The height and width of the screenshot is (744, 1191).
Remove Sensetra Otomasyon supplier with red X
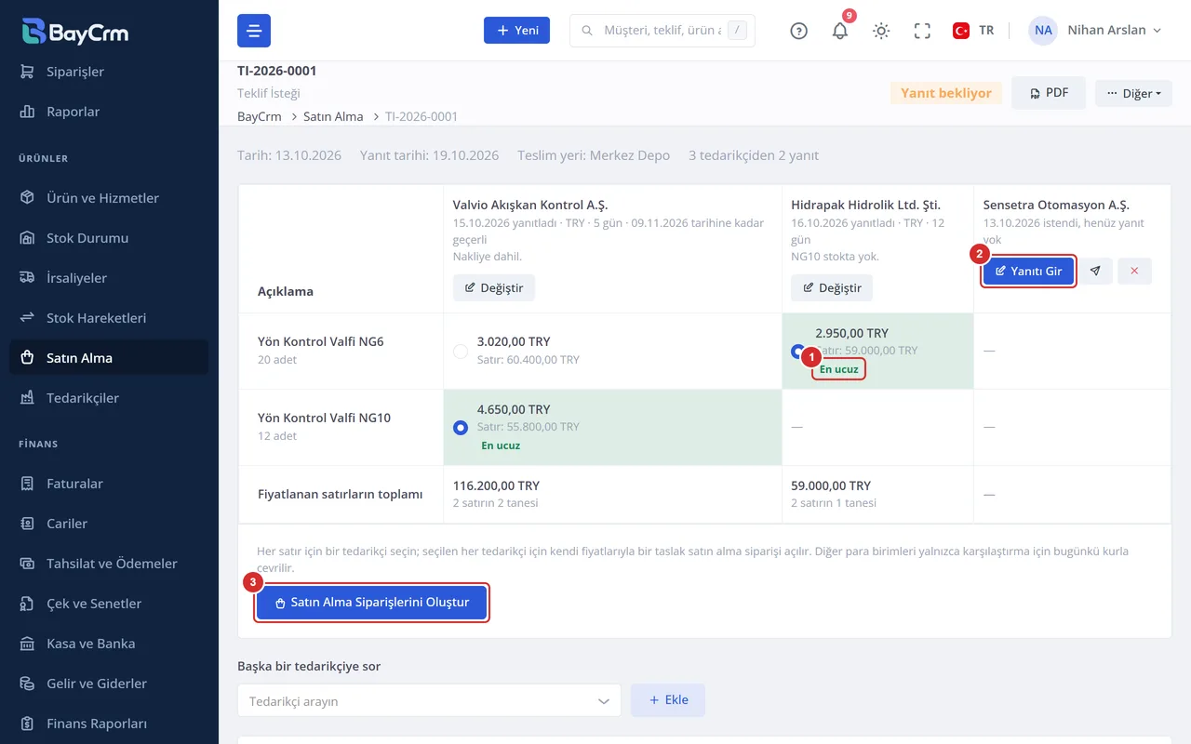point(1134,271)
